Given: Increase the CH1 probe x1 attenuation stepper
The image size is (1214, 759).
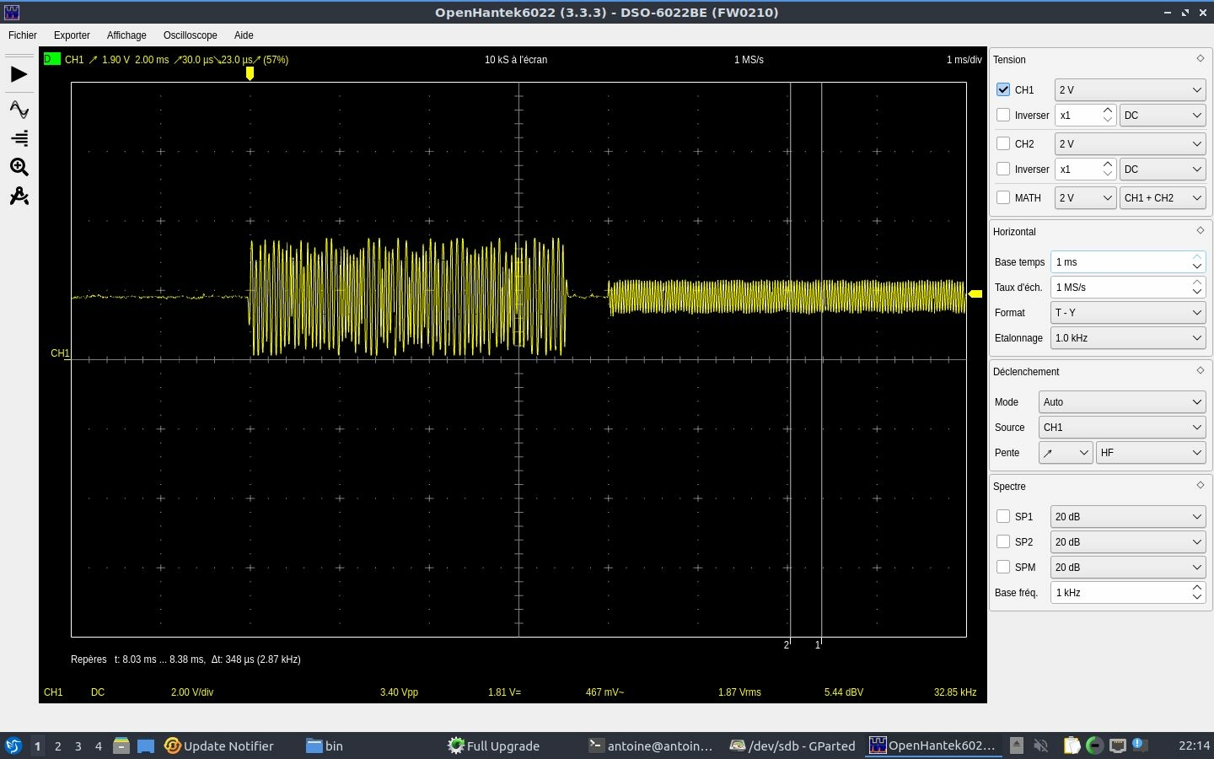Looking at the screenshot, I should click(x=1108, y=110).
